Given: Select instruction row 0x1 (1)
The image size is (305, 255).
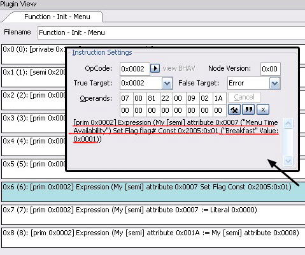Looking at the screenshot, I should coord(34,77).
